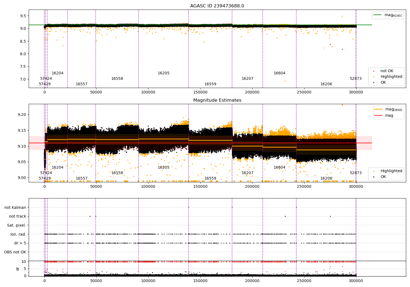This screenshot has height=287, width=410.
Task: Click the 7.0 y-axis tick label
Action: 23,79
